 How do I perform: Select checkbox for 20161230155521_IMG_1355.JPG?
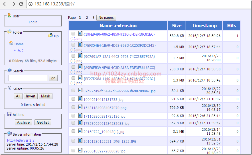(73, 141)
